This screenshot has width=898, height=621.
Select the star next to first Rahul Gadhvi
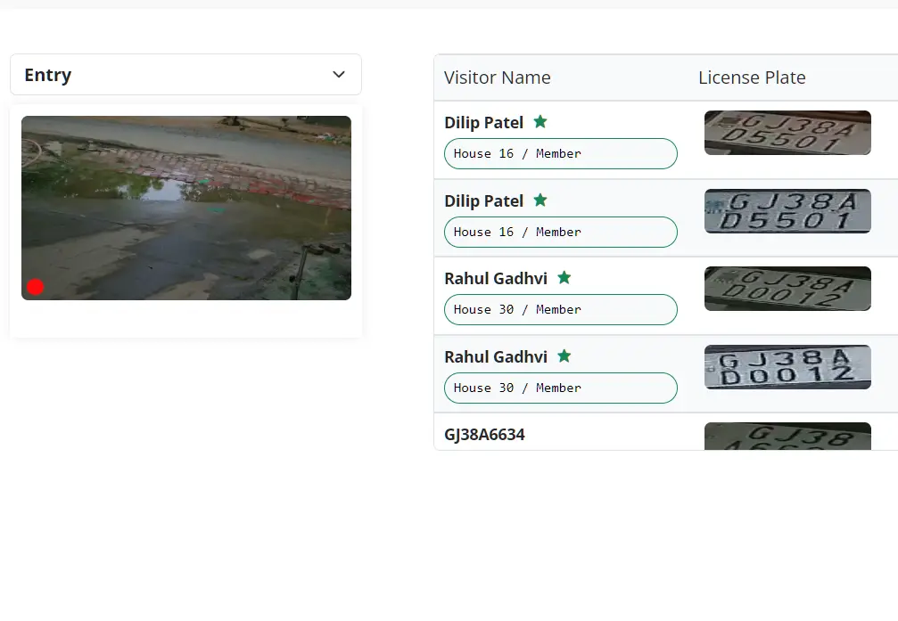coord(564,278)
